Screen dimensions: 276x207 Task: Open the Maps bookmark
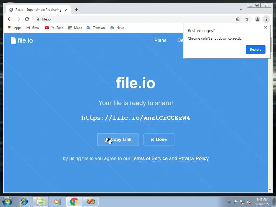coord(75,28)
